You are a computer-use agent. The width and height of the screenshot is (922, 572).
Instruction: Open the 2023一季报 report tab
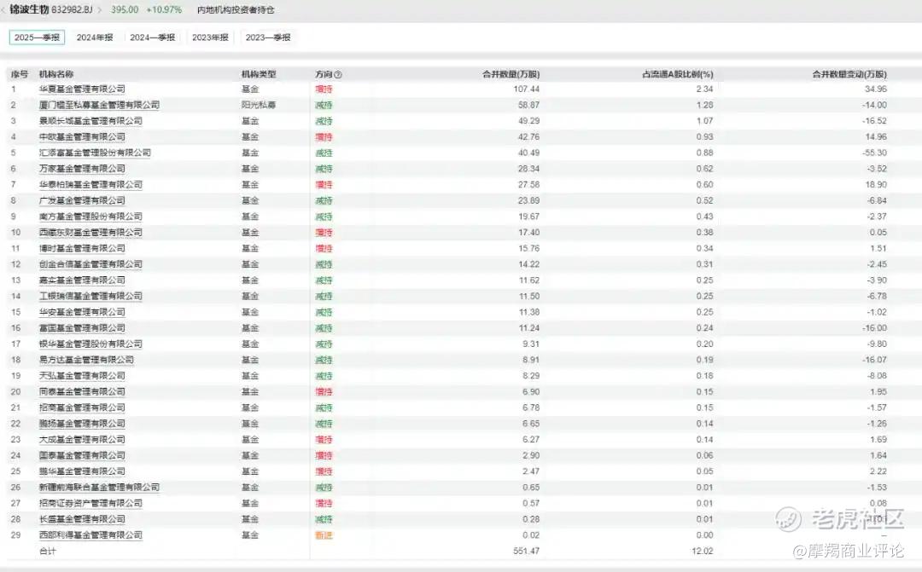pyautogui.click(x=267, y=38)
